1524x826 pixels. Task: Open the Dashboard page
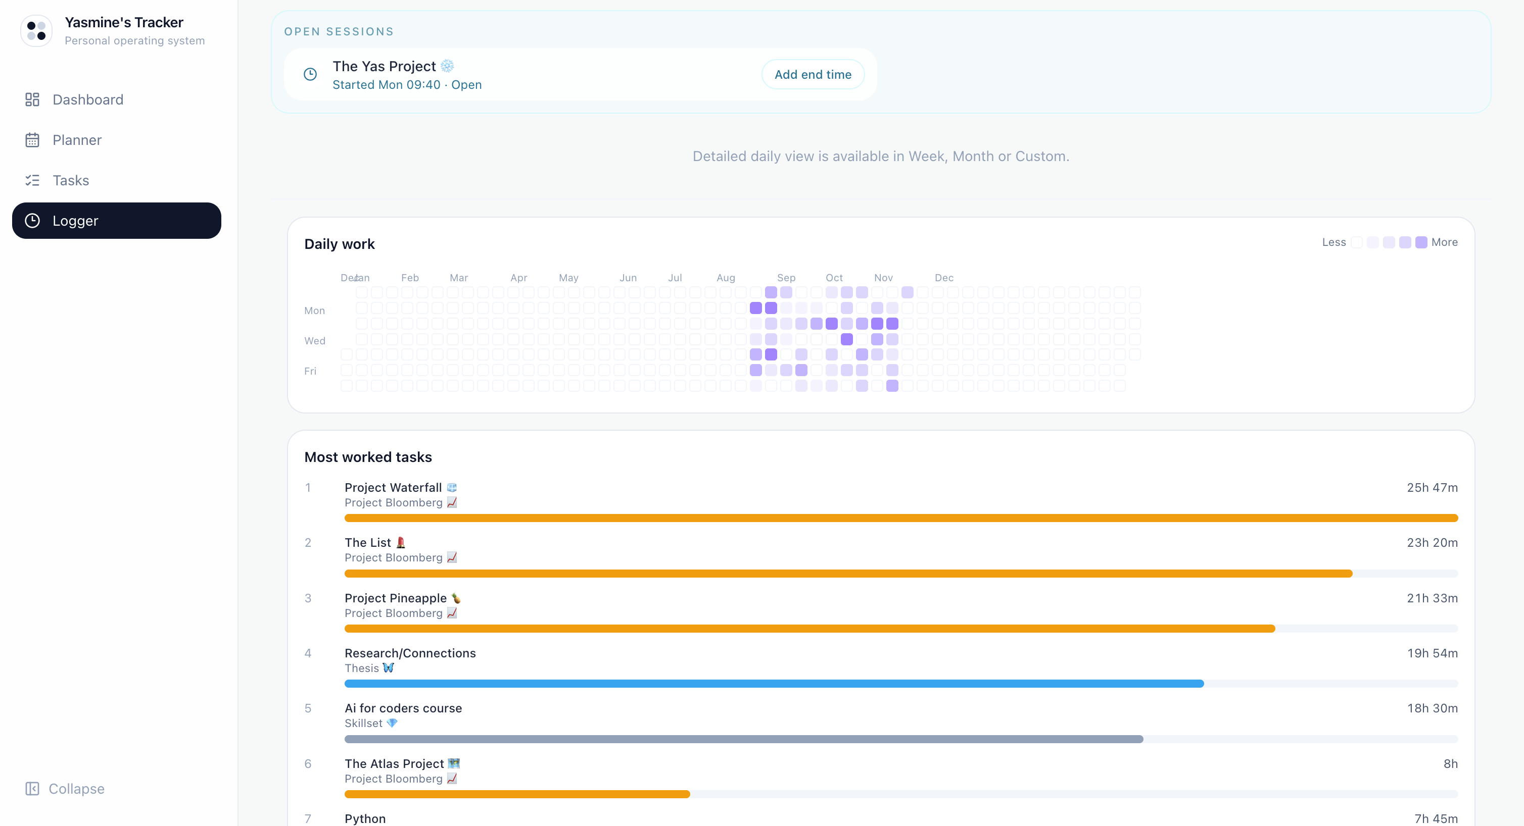click(117, 99)
